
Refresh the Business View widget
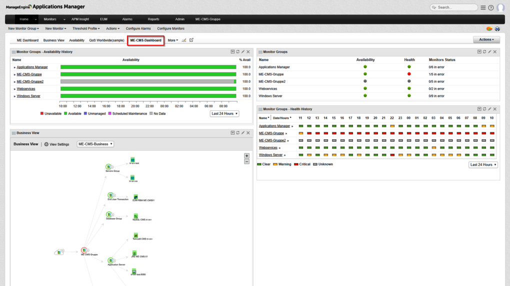pos(238,133)
